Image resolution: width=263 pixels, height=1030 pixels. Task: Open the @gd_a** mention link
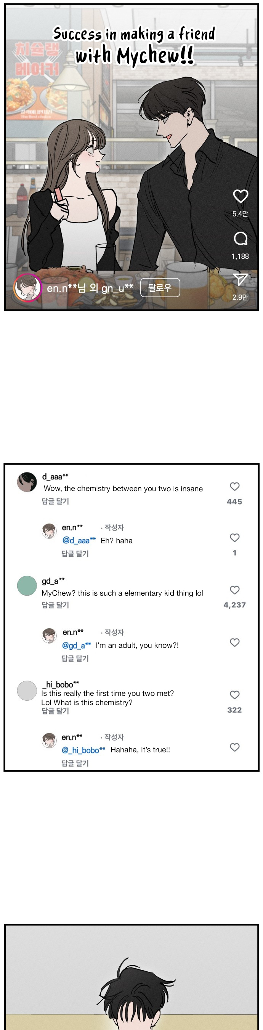76,646
